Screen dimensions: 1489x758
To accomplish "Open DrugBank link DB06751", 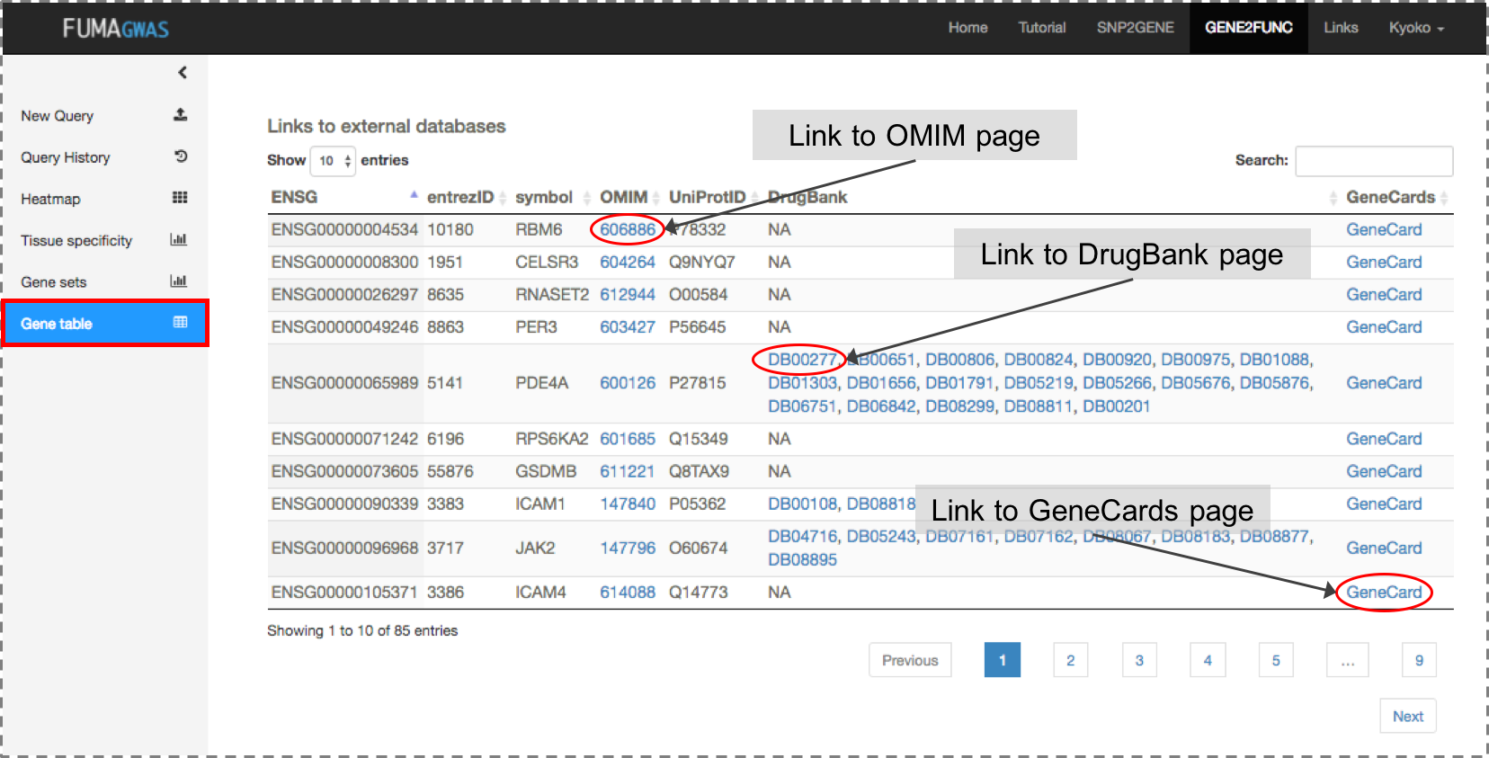I will point(802,406).
